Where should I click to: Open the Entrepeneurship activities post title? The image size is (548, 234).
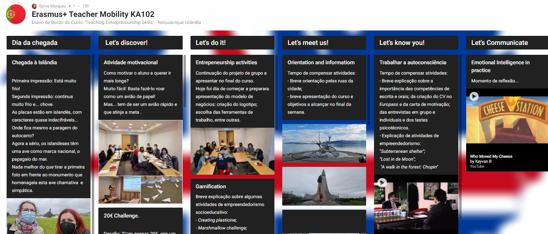coord(226,63)
